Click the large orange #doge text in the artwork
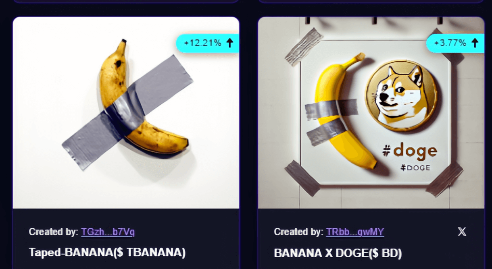The height and width of the screenshot is (269, 492). [409, 151]
